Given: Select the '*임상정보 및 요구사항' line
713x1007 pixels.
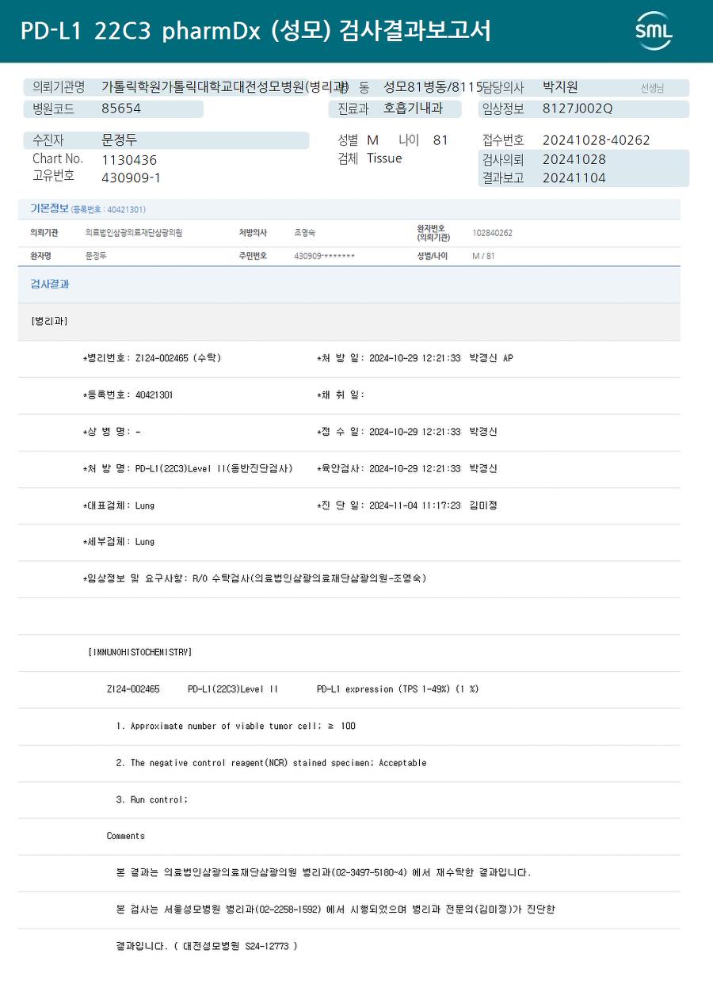Looking at the screenshot, I should tap(254, 578).
